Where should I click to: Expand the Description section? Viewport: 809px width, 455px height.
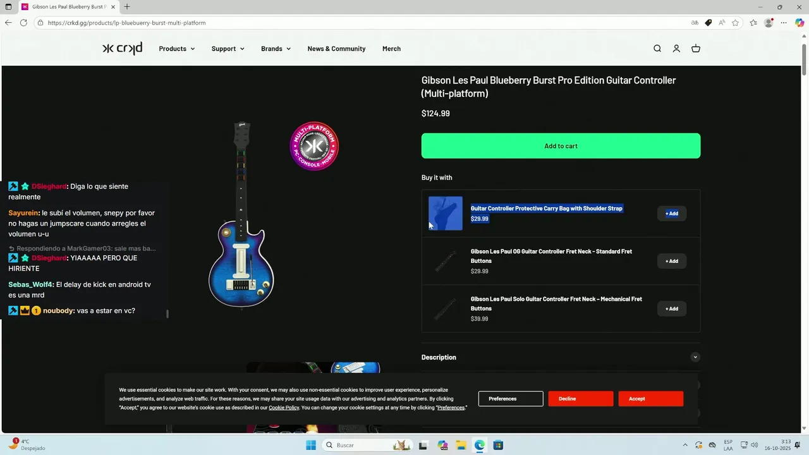(x=561, y=357)
